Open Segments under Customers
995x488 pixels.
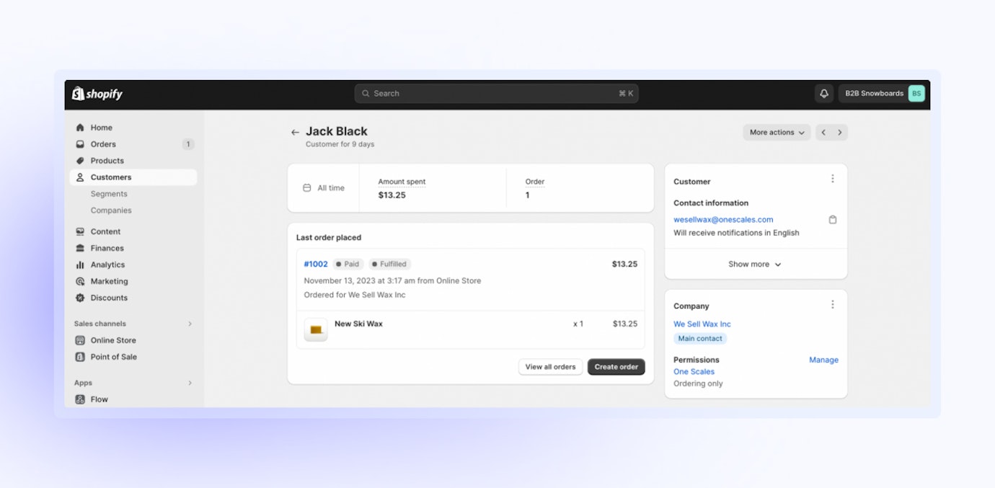coord(109,194)
